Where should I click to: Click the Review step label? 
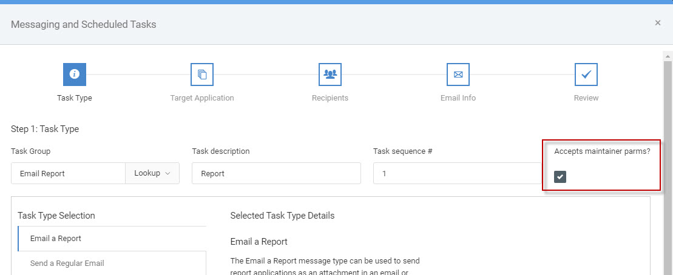(586, 98)
